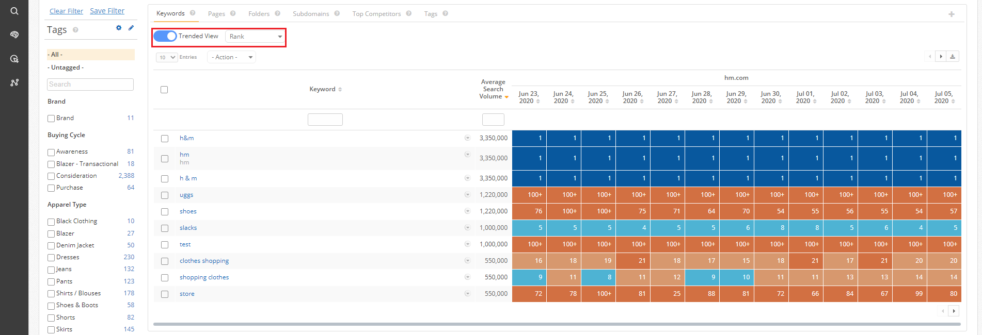
Task: Switch to the Keywords tab
Action: [170, 13]
